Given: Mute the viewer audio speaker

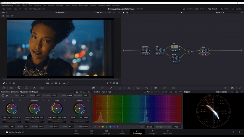Looking at the screenshot, I should [14, 83].
